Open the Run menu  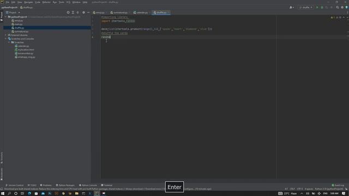[55, 2]
